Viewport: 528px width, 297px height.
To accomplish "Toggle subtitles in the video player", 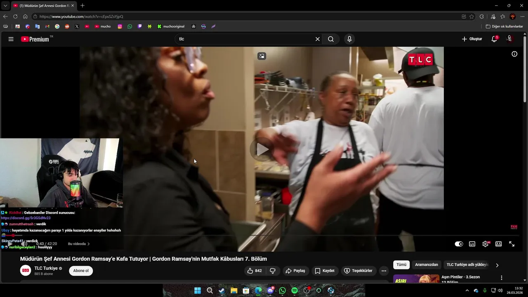I will 472,244.
